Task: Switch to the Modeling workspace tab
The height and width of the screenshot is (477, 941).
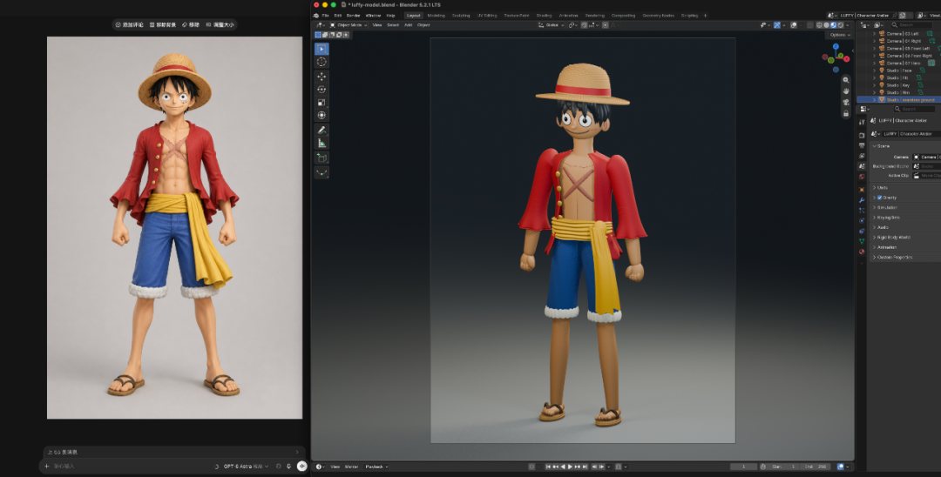Action: (x=437, y=15)
